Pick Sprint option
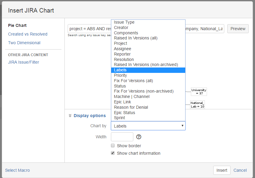The width and height of the screenshot is (255, 178). [148, 118]
